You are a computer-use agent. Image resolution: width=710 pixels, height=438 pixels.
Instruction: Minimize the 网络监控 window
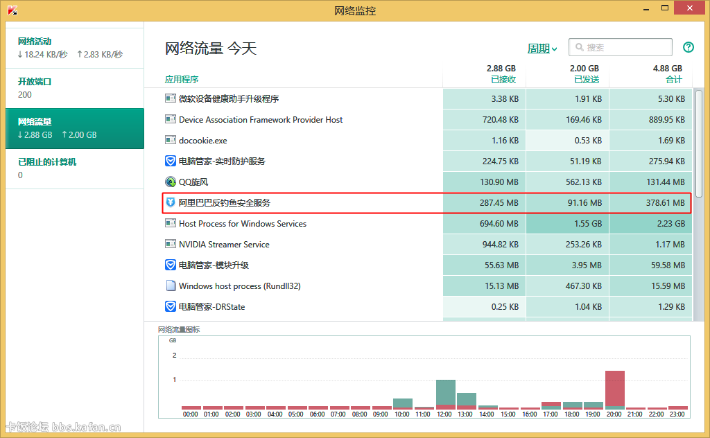(646, 8)
